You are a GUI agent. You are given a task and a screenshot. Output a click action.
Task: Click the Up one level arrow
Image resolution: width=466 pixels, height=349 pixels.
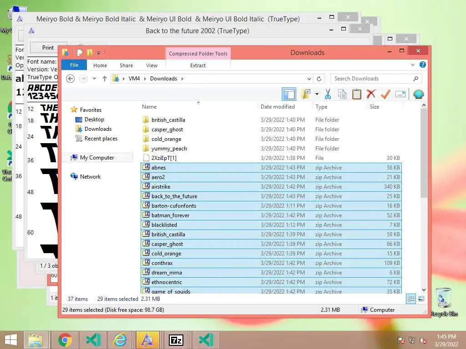[x=104, y=79]
